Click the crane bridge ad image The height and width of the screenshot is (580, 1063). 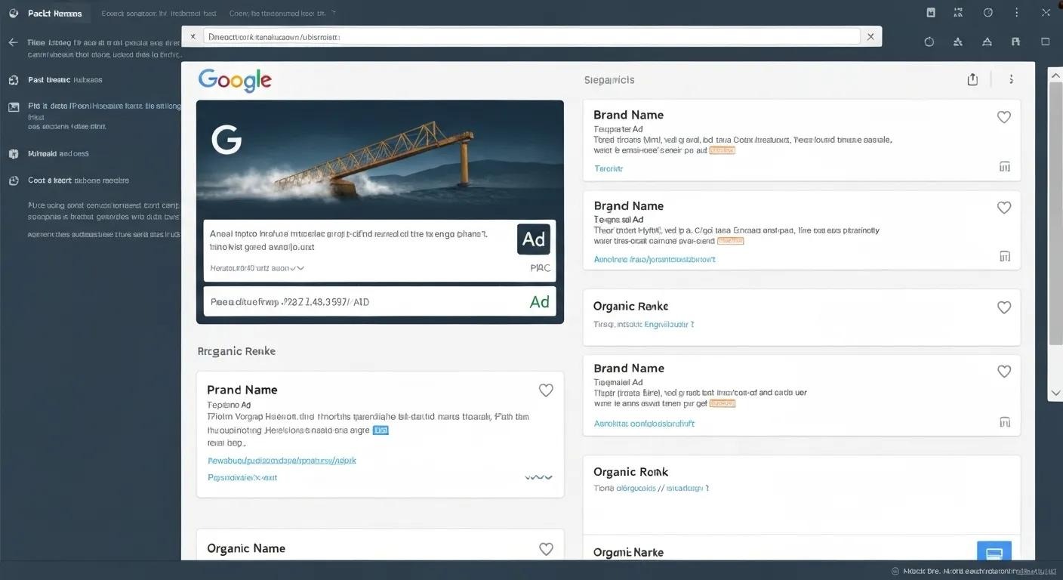point(380,159)
